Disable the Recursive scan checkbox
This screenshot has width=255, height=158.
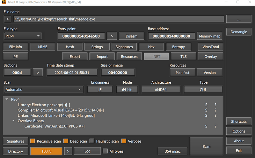[33, 141]
